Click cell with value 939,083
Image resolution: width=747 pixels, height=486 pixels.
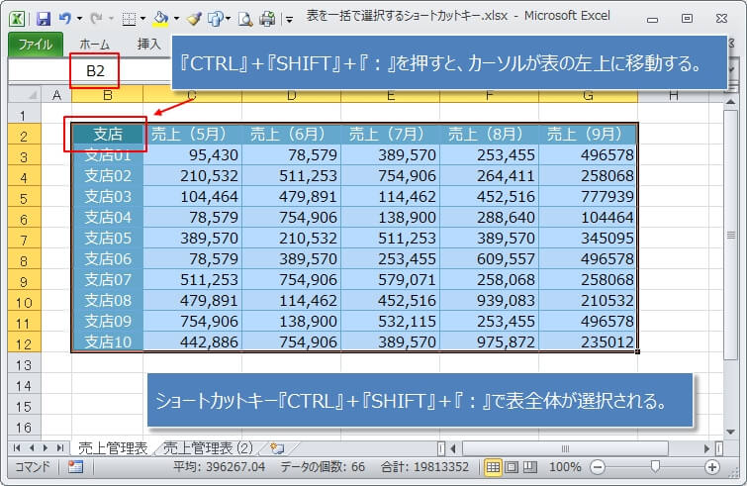(490, 301)
